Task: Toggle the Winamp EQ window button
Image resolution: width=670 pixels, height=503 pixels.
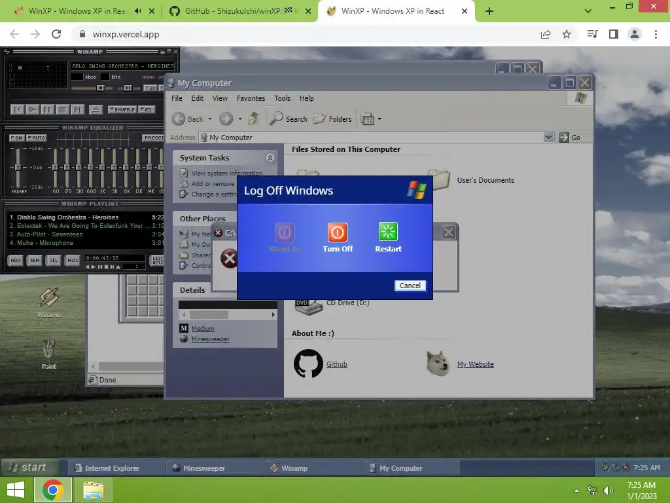Action: pos(150,88)
